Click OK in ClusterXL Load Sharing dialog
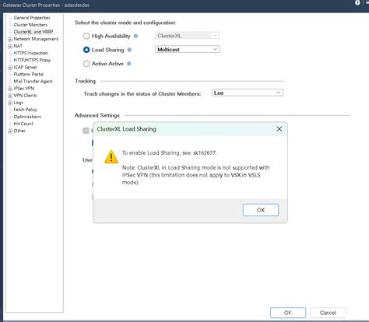The width and height of the screenshot is (369, 322). point(261,210)
